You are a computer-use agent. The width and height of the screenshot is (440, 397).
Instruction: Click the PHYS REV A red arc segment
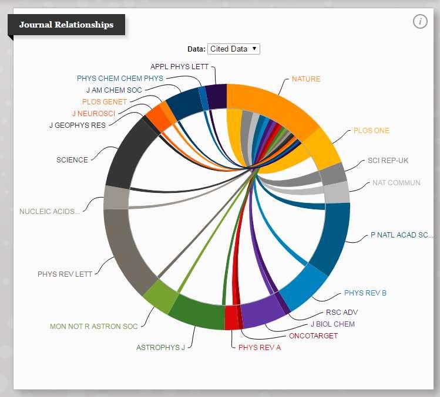[231, 317]
